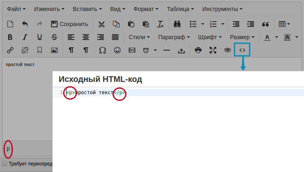Apply blockquote formatting
The image size is (304, 172).
click(x=266, y=24)
